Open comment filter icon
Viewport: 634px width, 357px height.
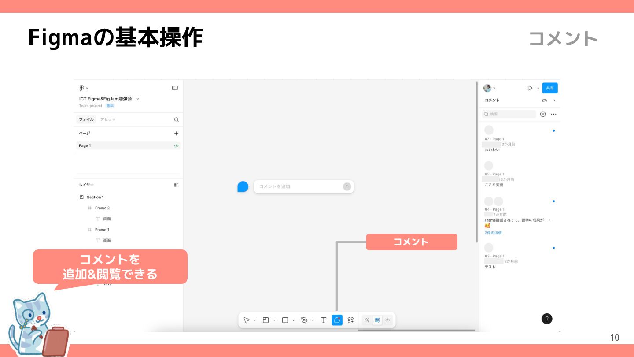coord(543,114)
